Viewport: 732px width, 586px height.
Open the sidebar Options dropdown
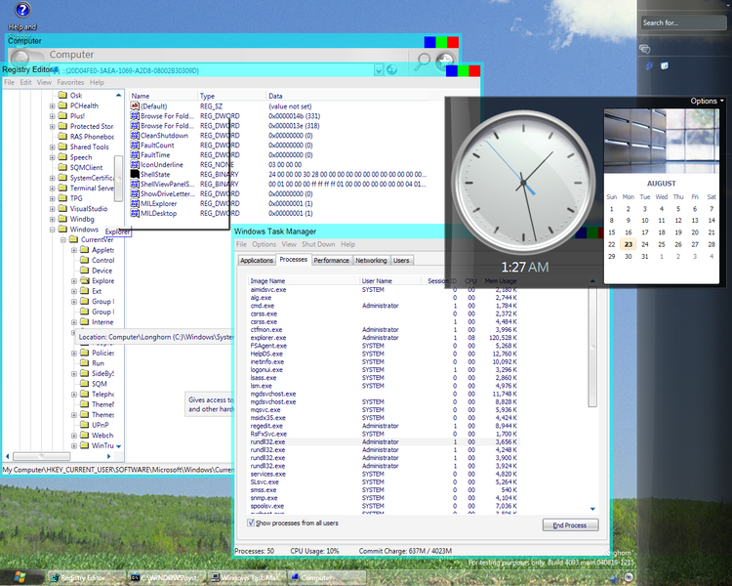[x=707, y=101]
